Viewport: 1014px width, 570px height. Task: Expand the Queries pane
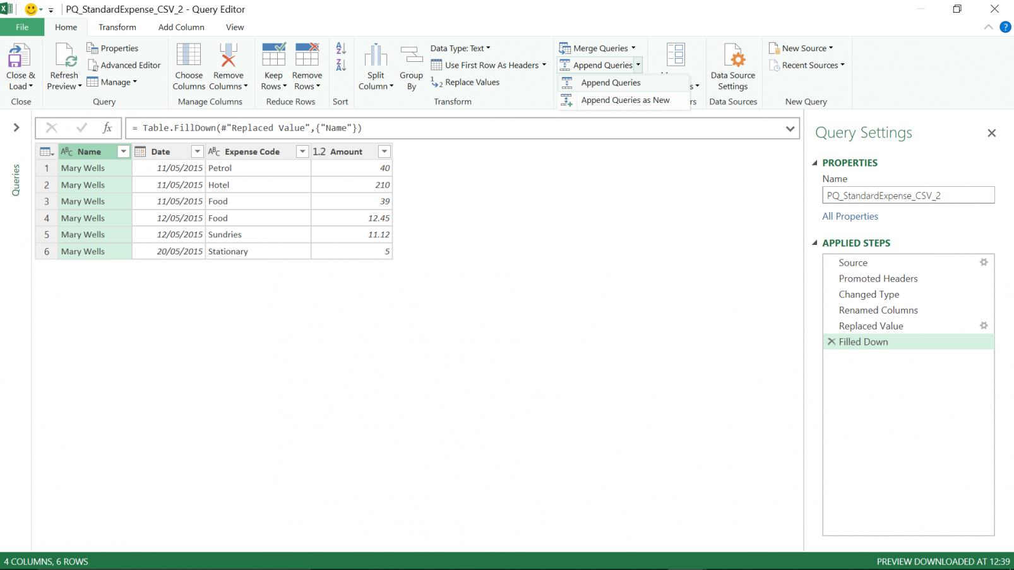[16, 128]
